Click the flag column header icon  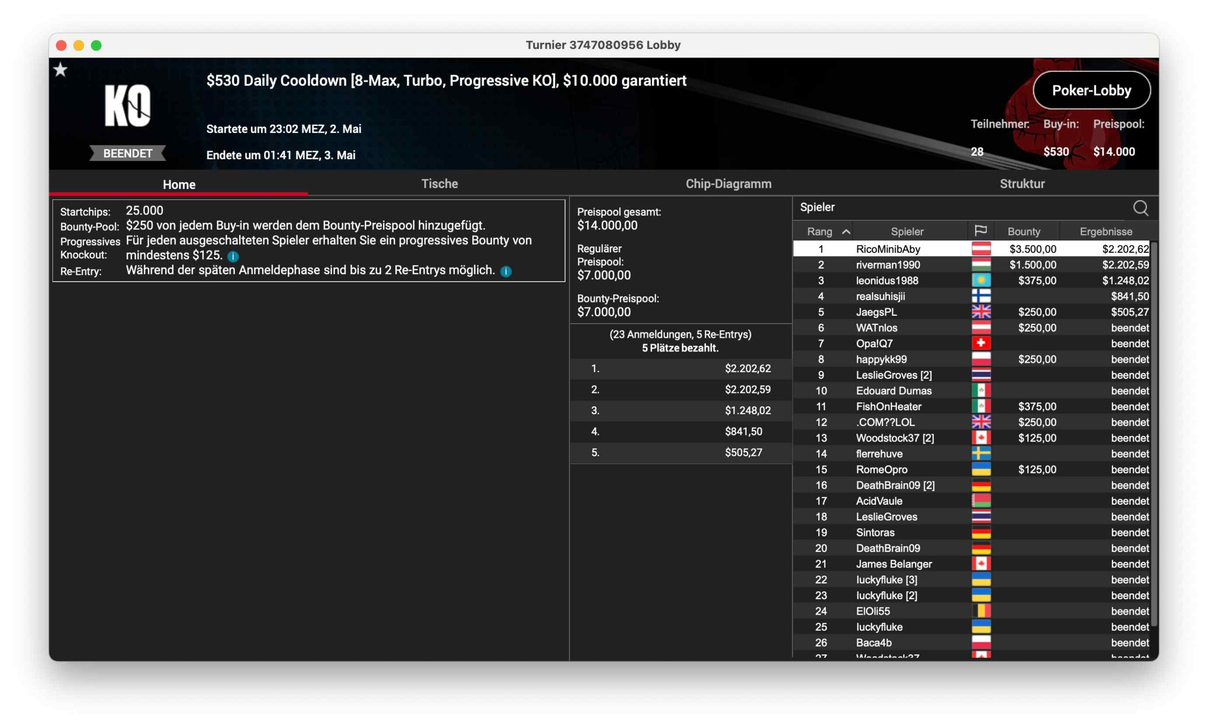pos(980,230)
